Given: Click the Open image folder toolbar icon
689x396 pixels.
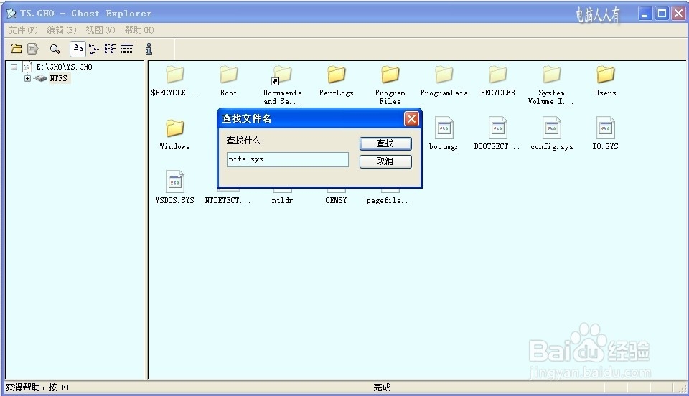Looking at the screenshot, I should click(x=17, y=49).
